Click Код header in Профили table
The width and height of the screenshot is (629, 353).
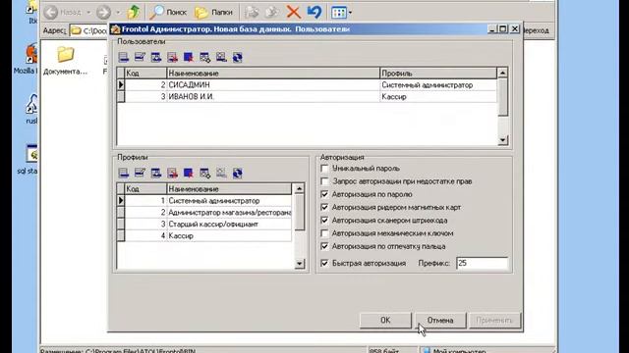pos(145,189)
